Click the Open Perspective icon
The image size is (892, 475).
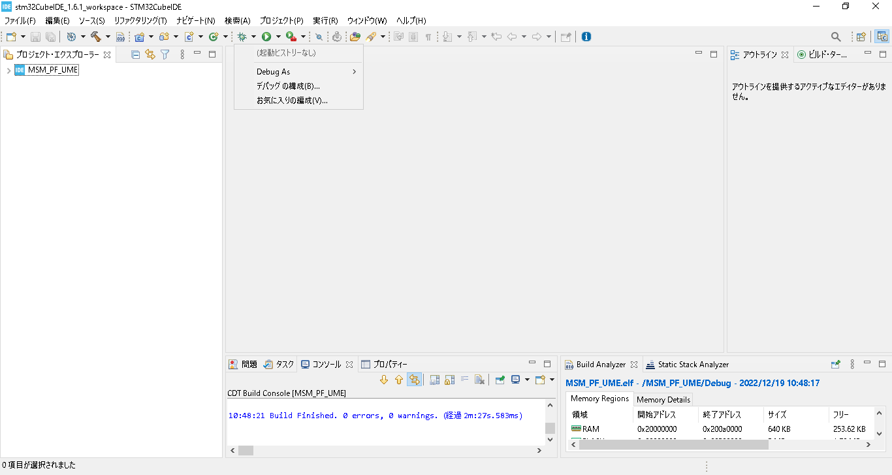click(x=861, y=37)
